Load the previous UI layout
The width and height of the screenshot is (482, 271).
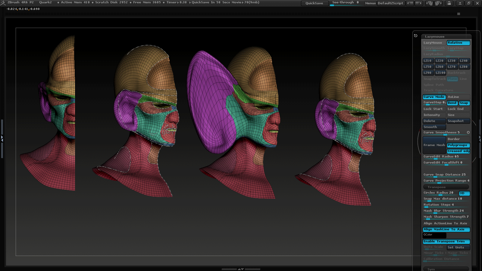(430, 3)
